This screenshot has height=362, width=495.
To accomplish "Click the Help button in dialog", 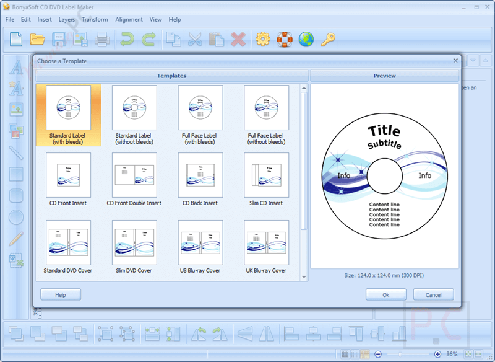I will [x=61, y=294].
